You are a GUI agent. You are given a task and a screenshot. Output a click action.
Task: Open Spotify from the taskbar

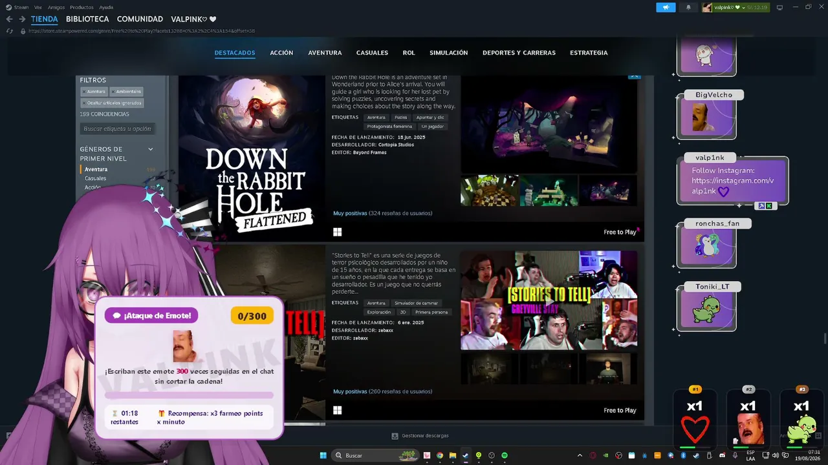click(505, 455)
